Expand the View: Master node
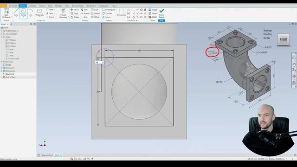 pyautogui.click(x=1, y=34)
